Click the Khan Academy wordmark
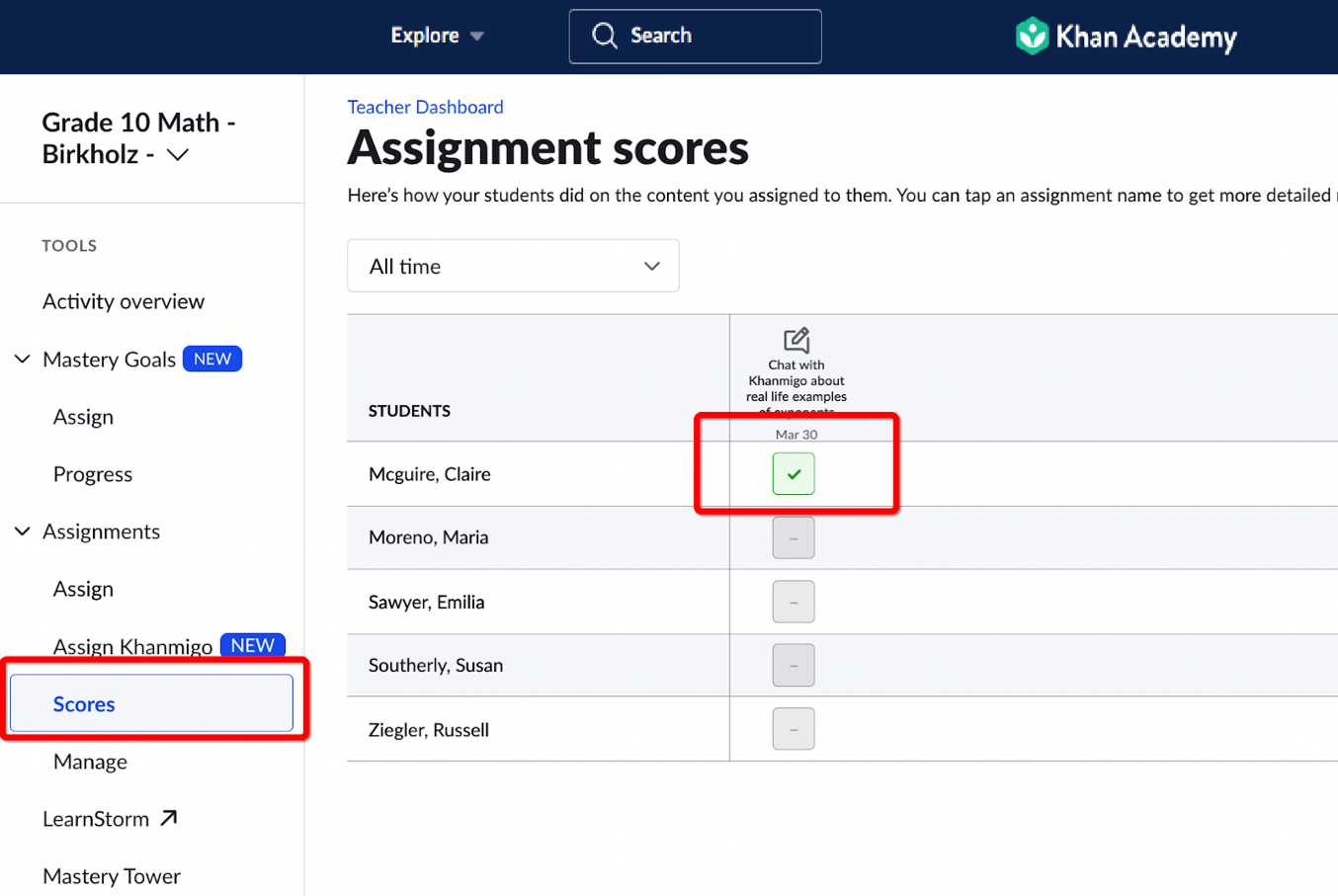1338x896 pixels. point(1146,38)
